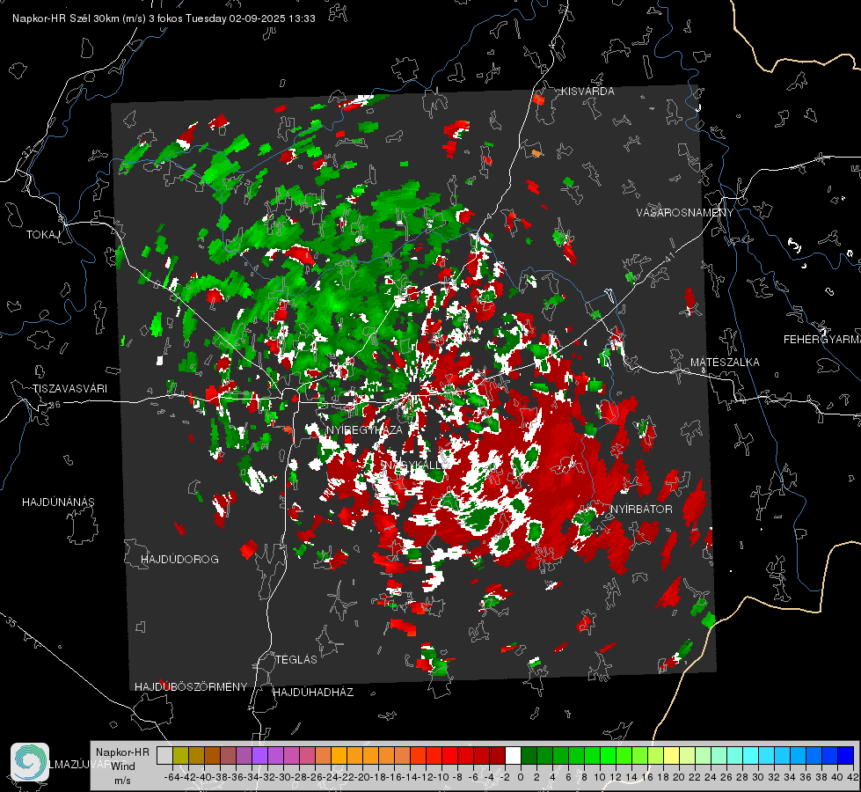Select the HAJDÚDOROG label
This screenshot has height=792, width=861.
tap(179, 560)
